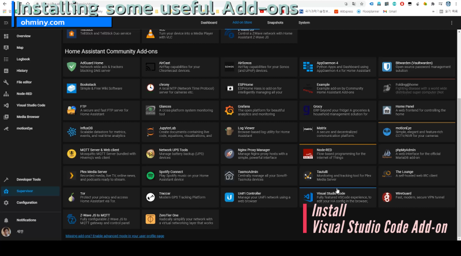
Task: Open History in the sidebar
Action: point(30,71)
